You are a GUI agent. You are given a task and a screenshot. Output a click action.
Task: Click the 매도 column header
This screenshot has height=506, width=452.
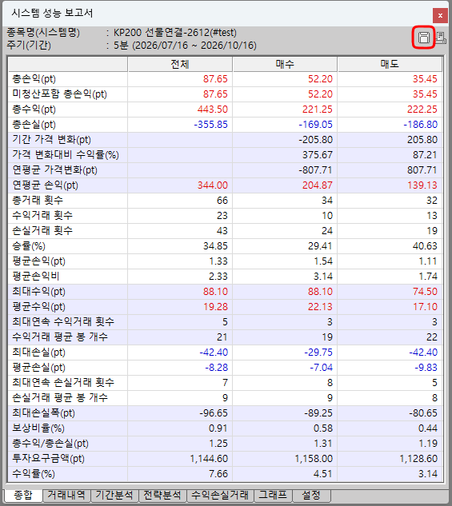(390, 64)
